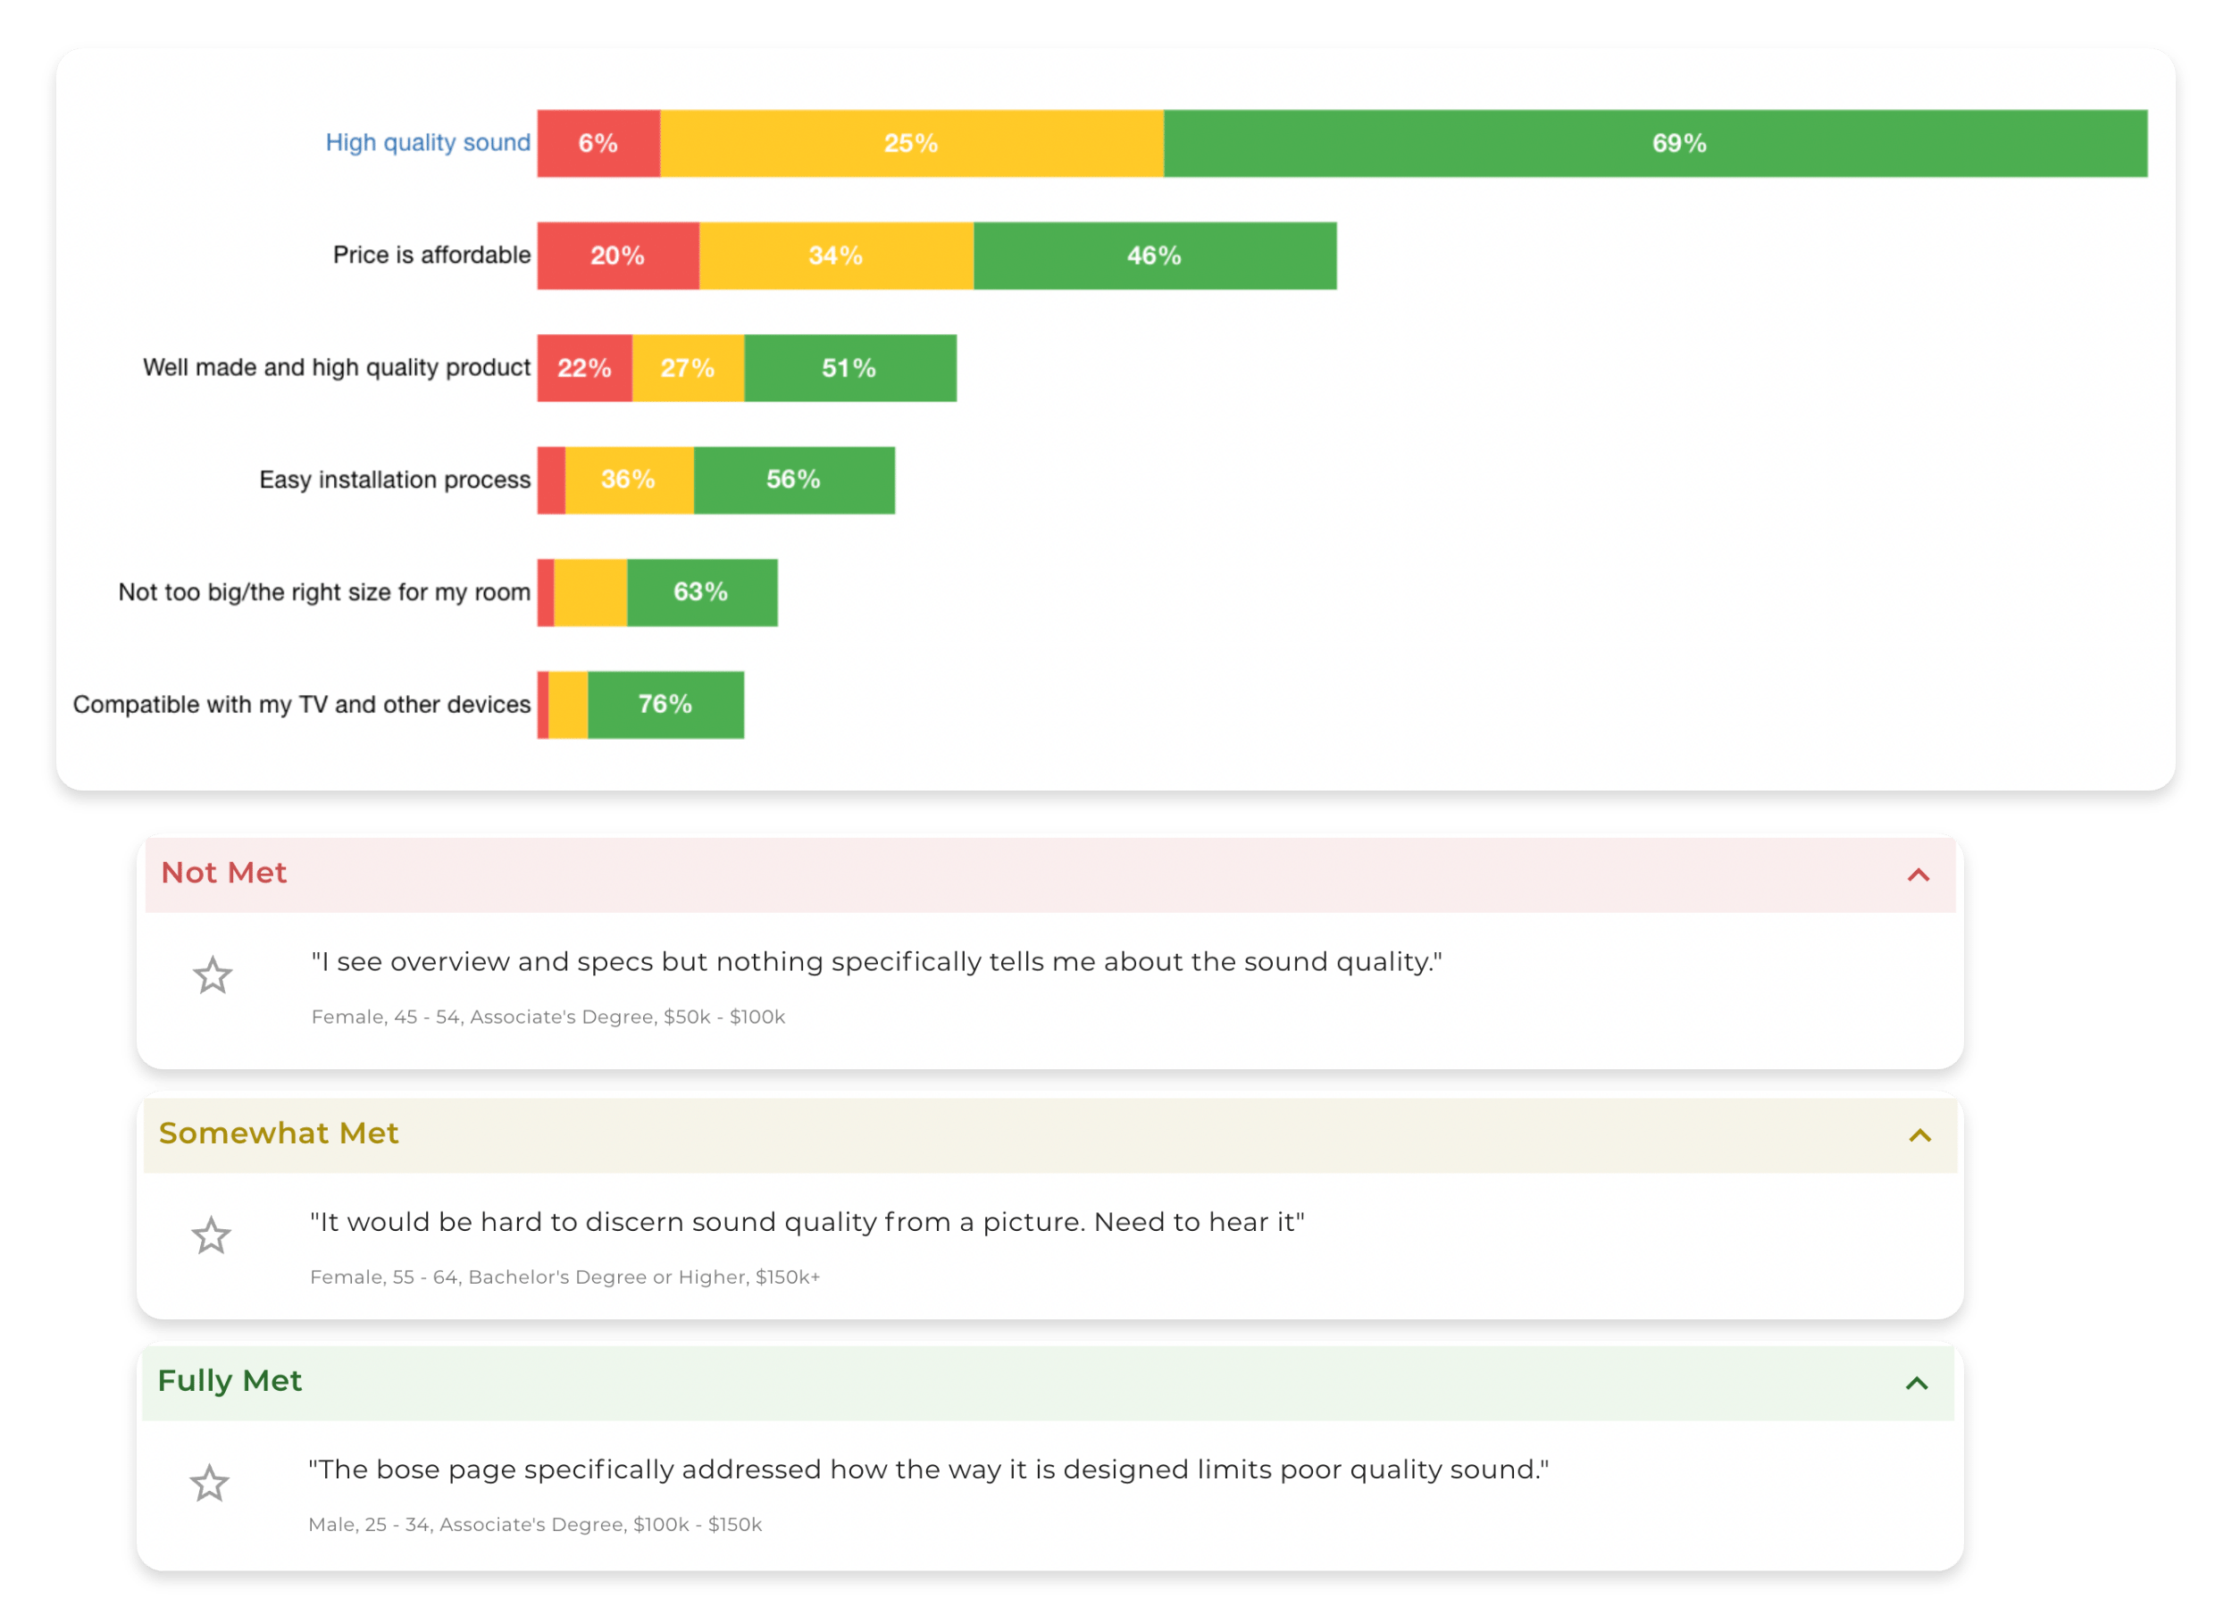
Task: Collapse the Not Met section chevron
Action: click(x=1919, y=875)
